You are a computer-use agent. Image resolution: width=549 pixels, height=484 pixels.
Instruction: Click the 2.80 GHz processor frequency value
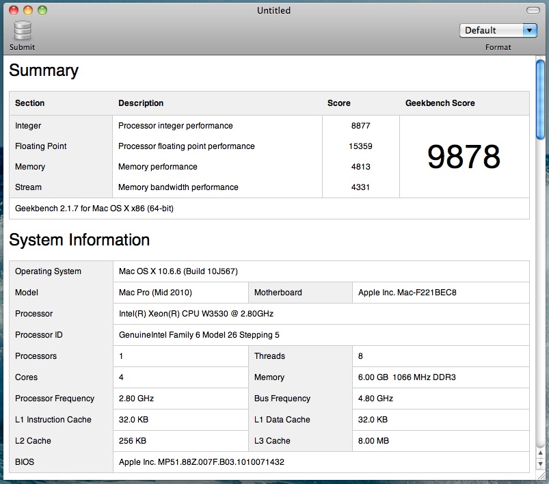136,399
